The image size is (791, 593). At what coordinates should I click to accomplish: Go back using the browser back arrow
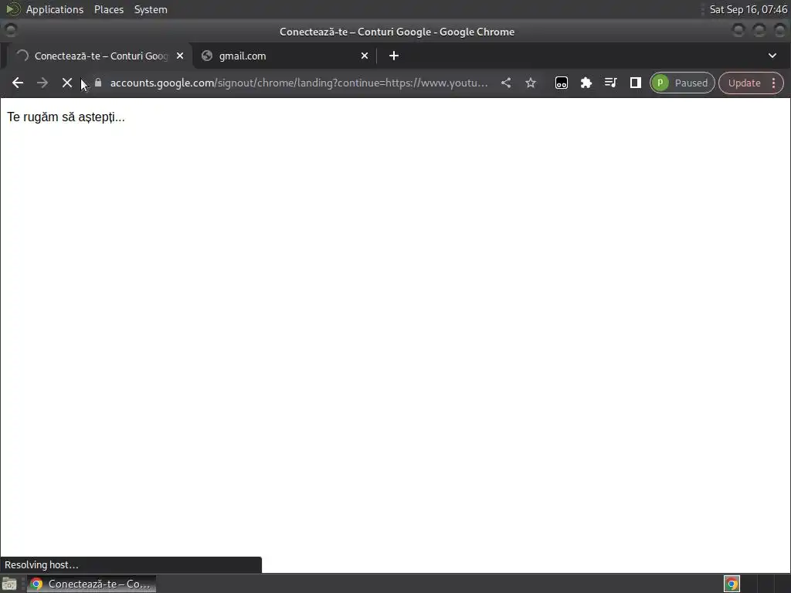click(x=18, y=83)
